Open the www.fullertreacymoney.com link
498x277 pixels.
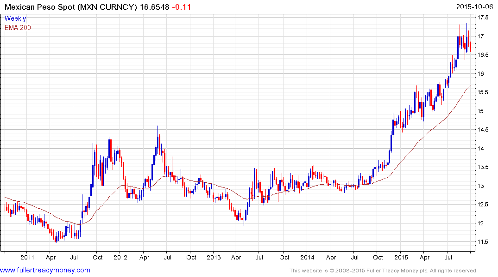45,270
